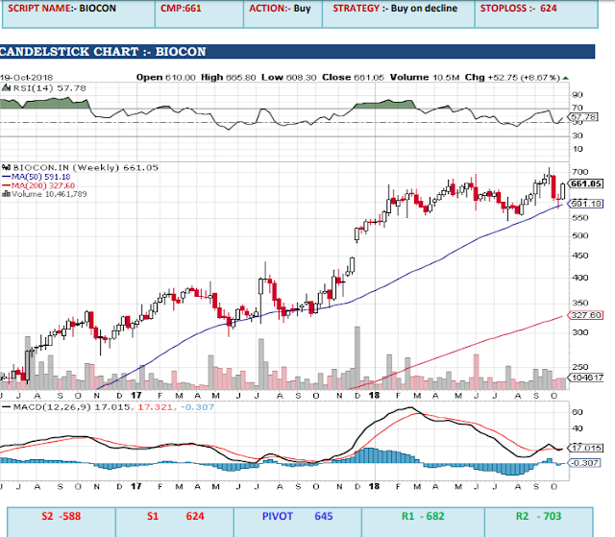Image resolution: width=615 pixels, height=537 pixels.
Task: Click the Low 608.30 value
Action: 288,78
